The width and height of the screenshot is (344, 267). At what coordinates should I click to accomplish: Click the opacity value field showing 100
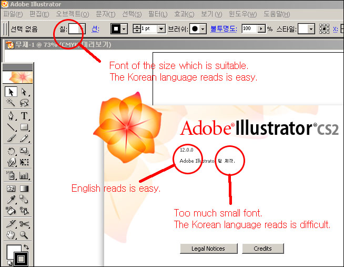pos(249,28)
